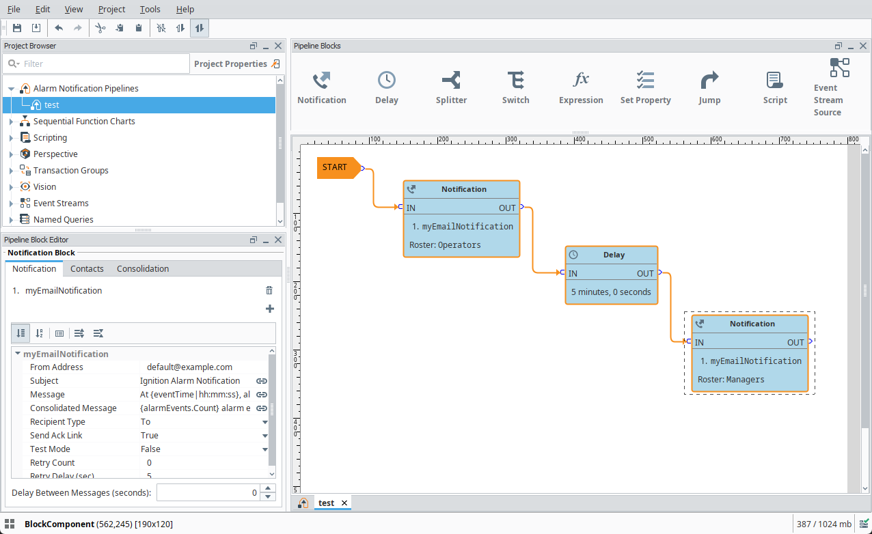Click the binding link icon for Message
The image size is (872, 534).
(x=262, y=395)
